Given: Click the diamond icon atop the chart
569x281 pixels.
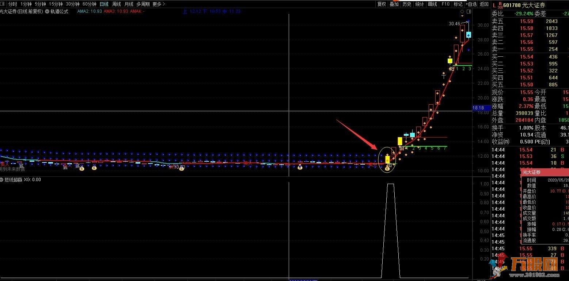Looking at the screenshot, I should click(463, 12).
